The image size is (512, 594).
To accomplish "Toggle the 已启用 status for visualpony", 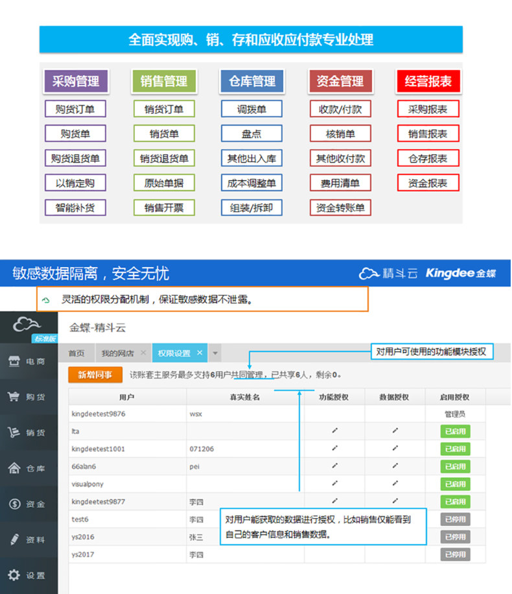I will [455, 484].
